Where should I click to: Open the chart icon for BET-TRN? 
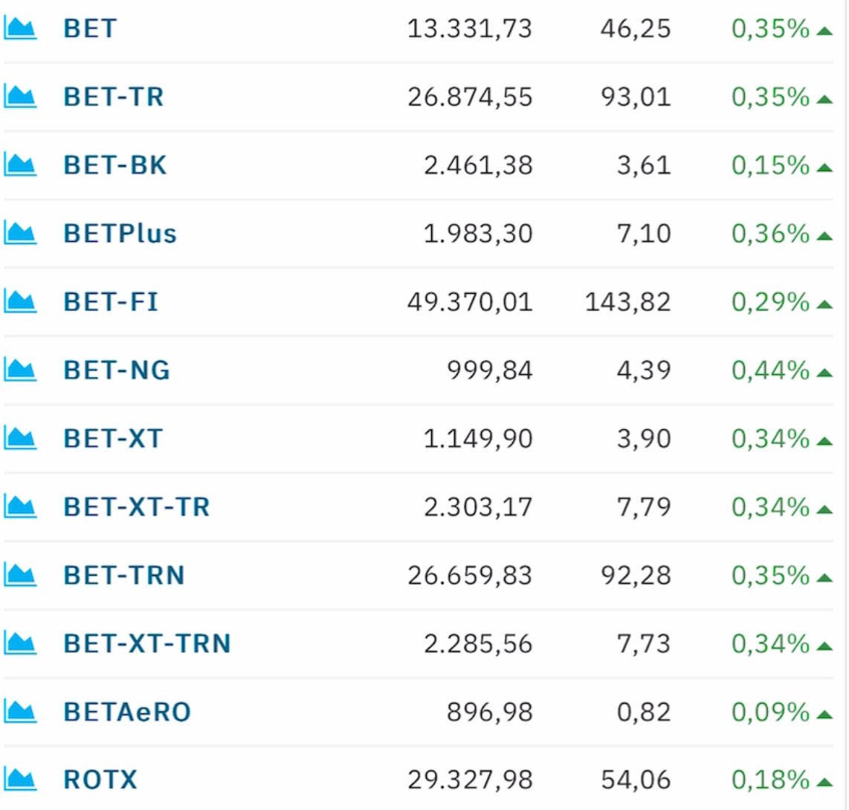(20, 576)
